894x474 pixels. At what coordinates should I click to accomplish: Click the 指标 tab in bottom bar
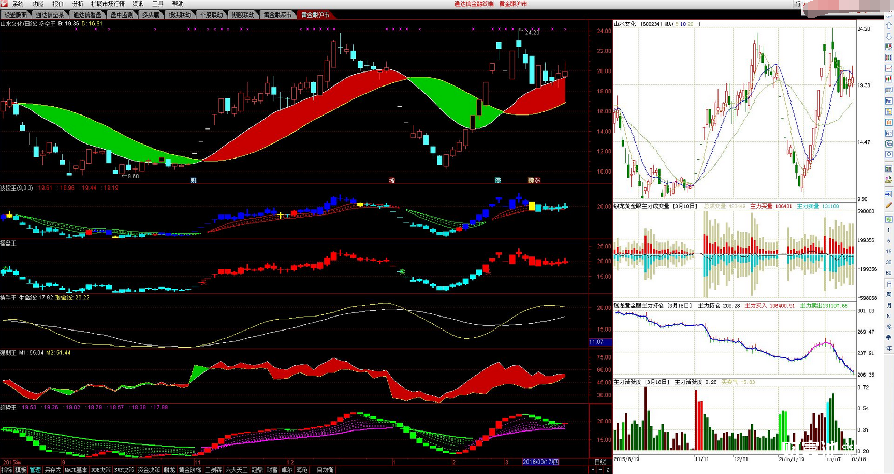point(7,470)
